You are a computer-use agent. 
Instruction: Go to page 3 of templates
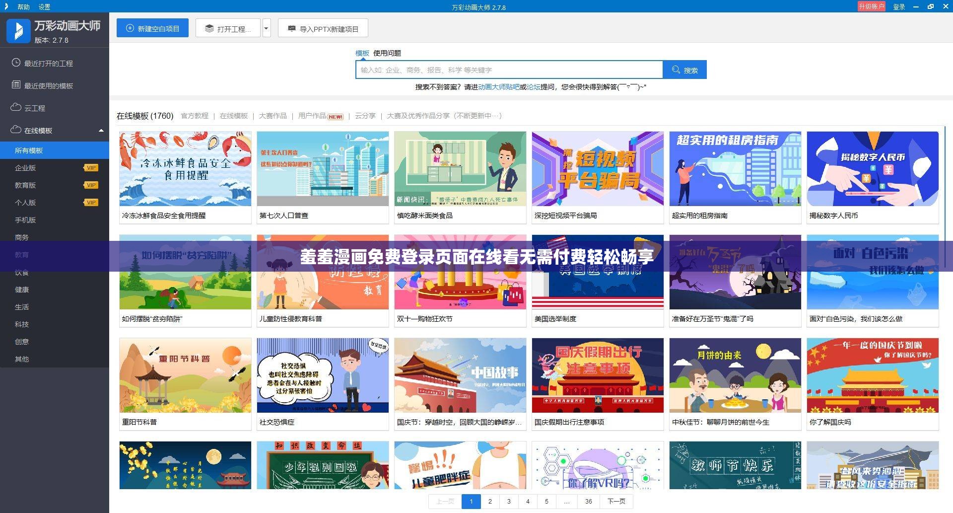click(x=509, y=502)
